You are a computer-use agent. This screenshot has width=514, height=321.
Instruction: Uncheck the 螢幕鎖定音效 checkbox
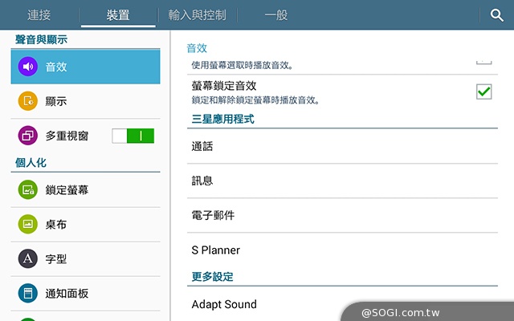tap(483, 91)
